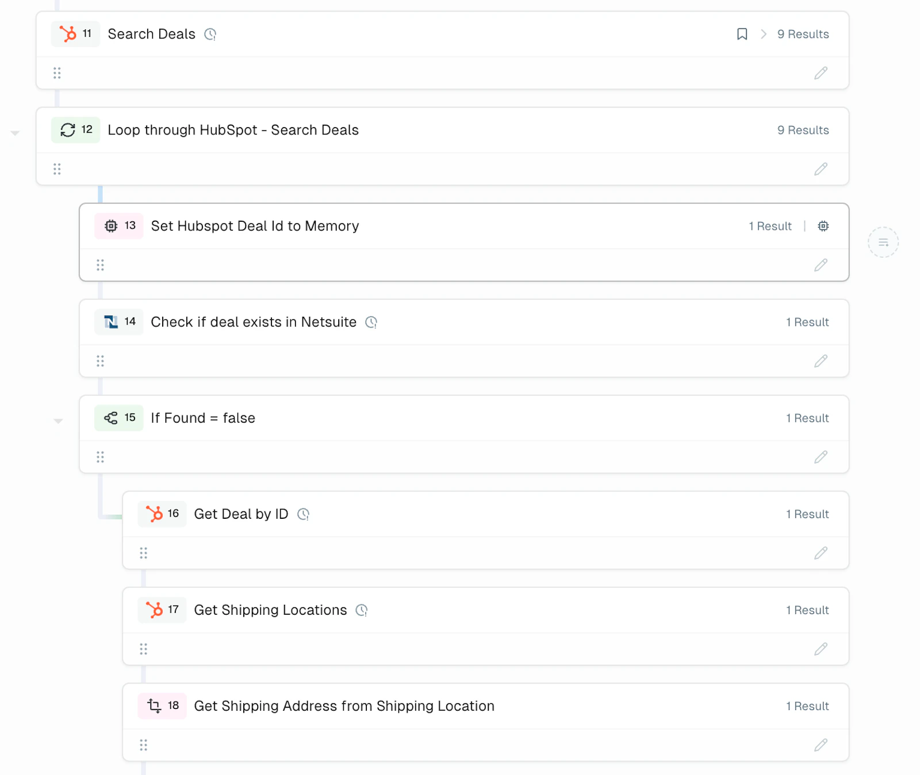The image size is (920, 775).
Task: Grab the drag handle of step 15
Action: 100,457
